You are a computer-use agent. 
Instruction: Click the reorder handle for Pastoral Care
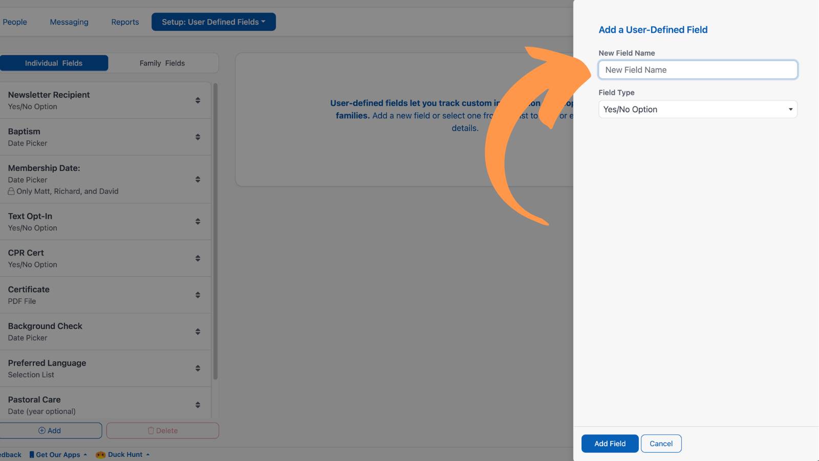point(198,405)
